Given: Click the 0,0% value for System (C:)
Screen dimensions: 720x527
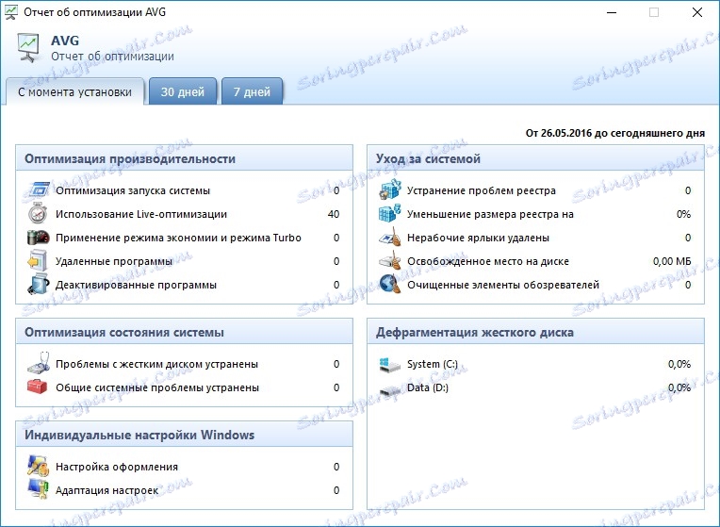Looking at the screenshot, I should [679, 364].
